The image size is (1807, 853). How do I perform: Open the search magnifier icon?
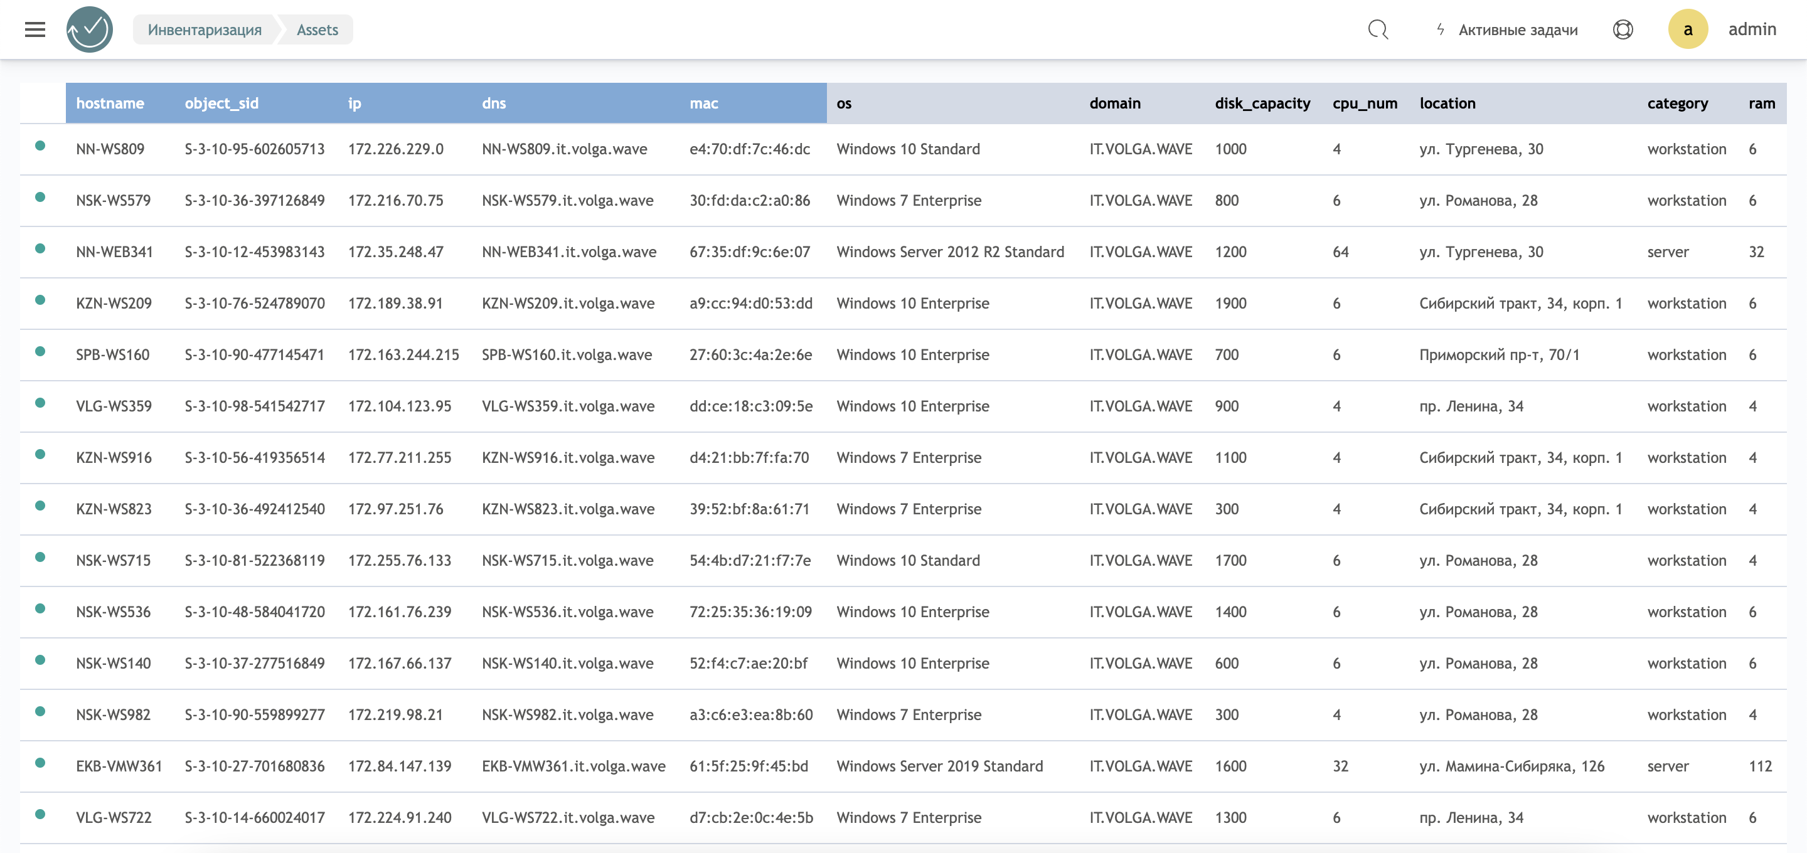click(1378, 29)
